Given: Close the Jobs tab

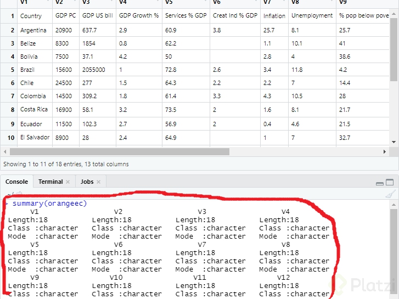Looking at the screenshot, I should [x=98, y=182].
